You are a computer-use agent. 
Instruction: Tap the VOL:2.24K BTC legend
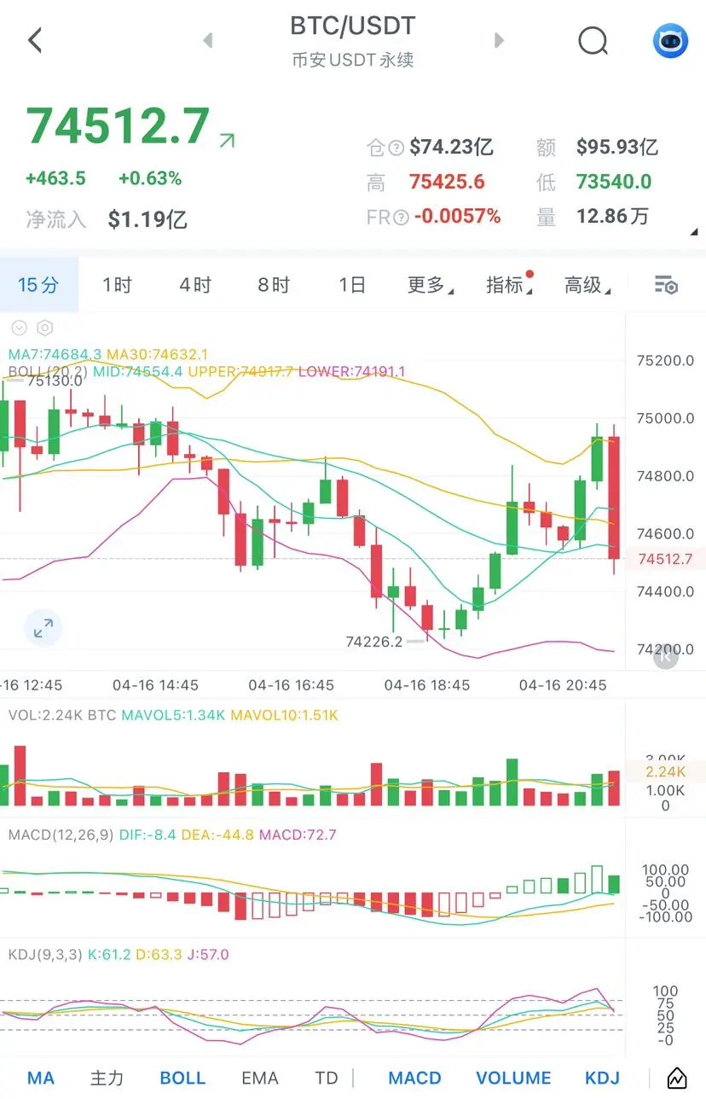click(62, 715)
